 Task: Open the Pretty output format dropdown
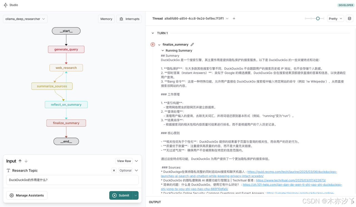pos(335,18)
